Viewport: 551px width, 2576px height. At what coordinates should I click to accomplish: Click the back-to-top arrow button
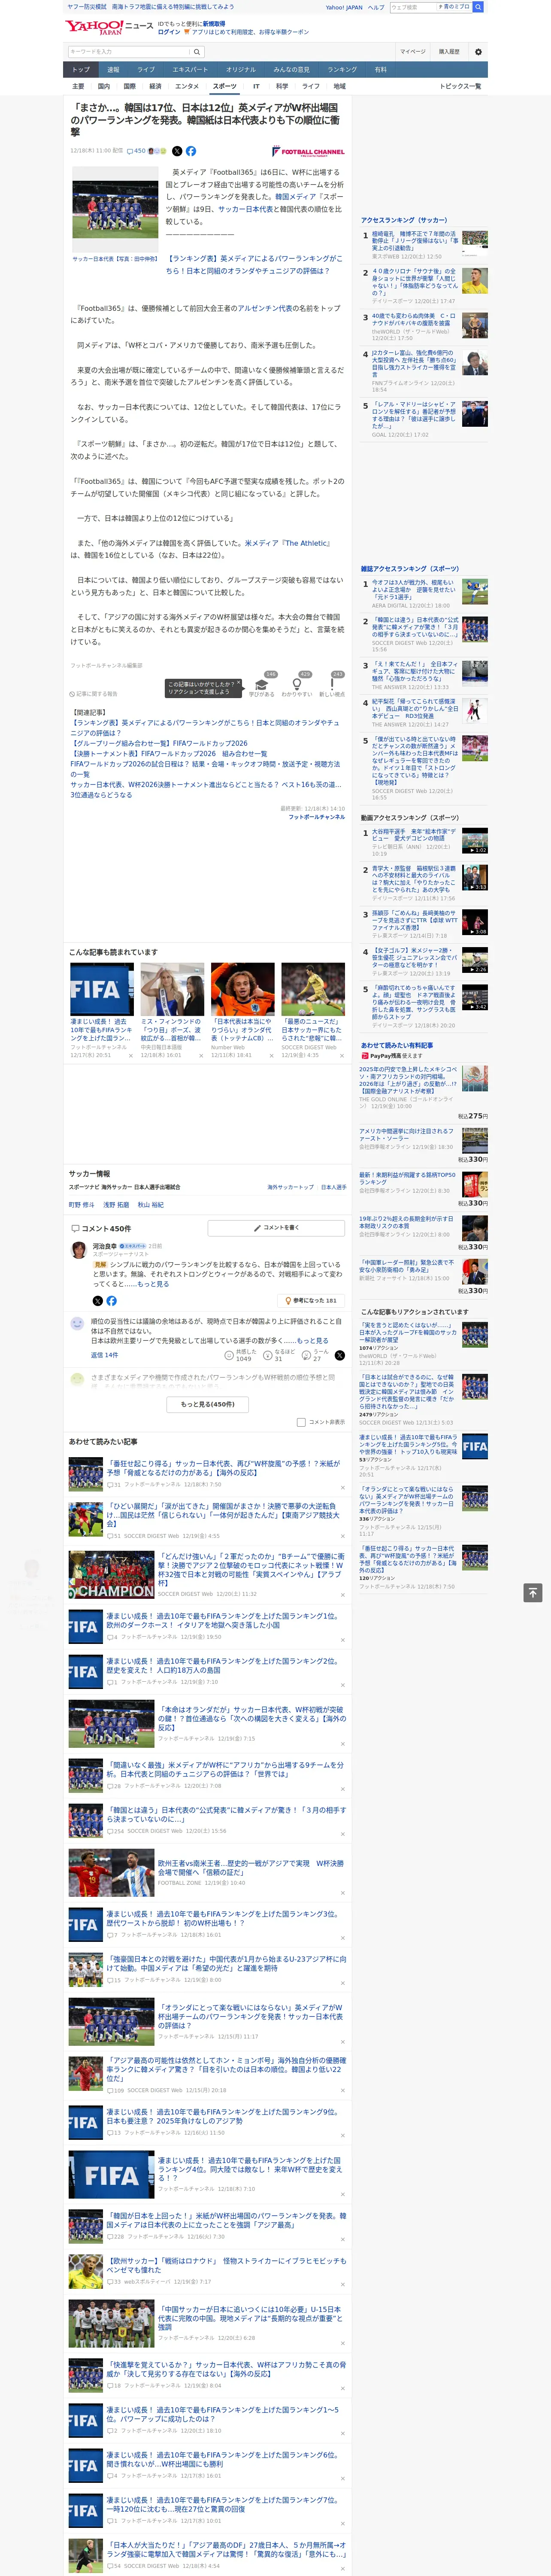tap(533, 1592)
